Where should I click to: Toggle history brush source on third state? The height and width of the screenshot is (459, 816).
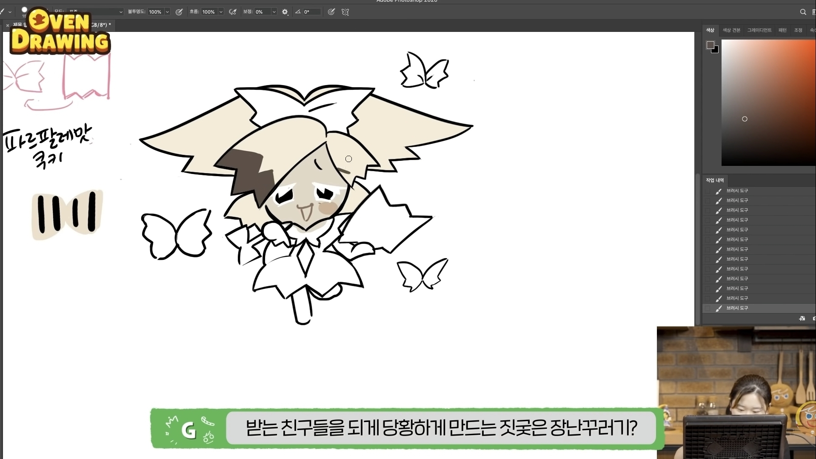[x=708, y=210]
